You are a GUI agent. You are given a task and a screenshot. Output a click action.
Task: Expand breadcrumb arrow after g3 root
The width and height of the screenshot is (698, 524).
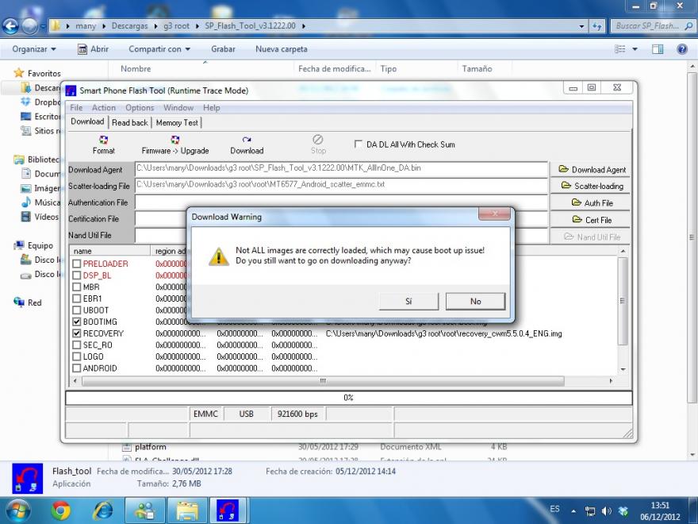tap(198, 26)
